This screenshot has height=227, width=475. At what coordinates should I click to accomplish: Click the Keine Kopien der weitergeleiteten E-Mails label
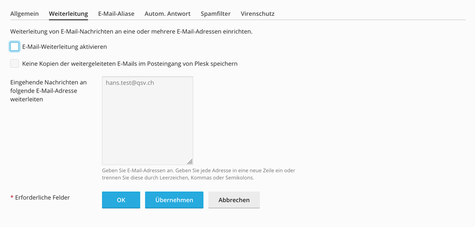pyautogui.click(x=130, y=64)
